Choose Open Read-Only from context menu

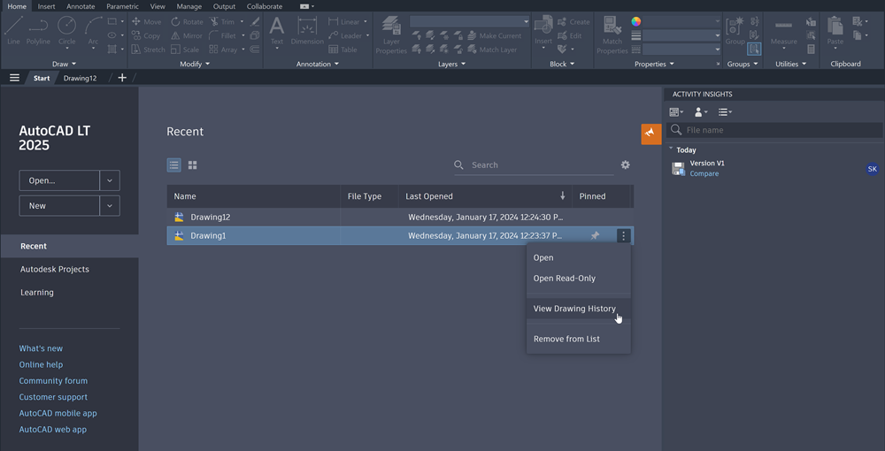[578, 279]
